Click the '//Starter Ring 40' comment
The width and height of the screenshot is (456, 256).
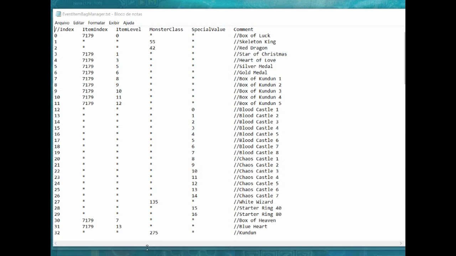(x=258, y=208)
